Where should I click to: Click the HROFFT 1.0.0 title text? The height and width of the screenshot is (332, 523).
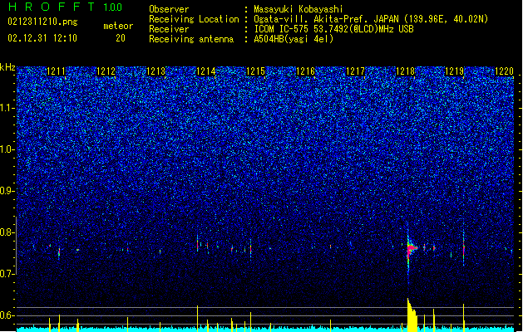click(65, 7)
